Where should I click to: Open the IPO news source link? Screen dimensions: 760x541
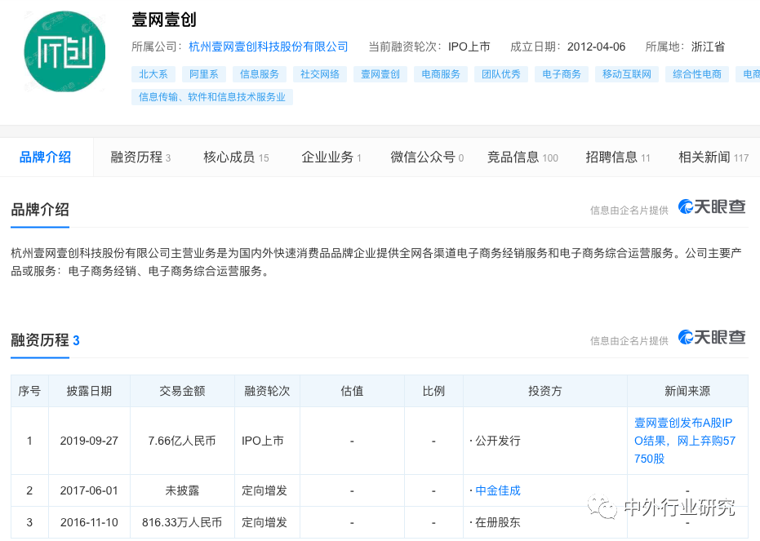pos(683,441)
